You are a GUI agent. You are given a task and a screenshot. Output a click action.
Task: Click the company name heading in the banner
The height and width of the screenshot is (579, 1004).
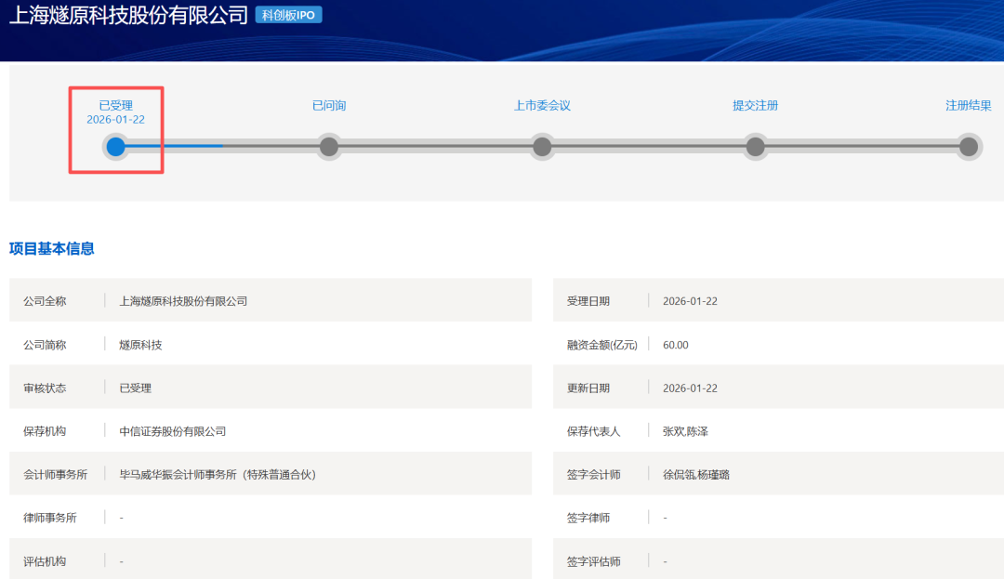pyautogui.click(x=128, y=15)
